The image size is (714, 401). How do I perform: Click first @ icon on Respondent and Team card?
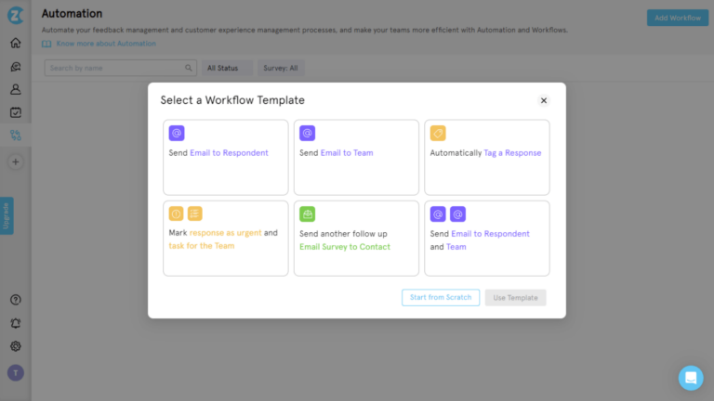point(438,214)
